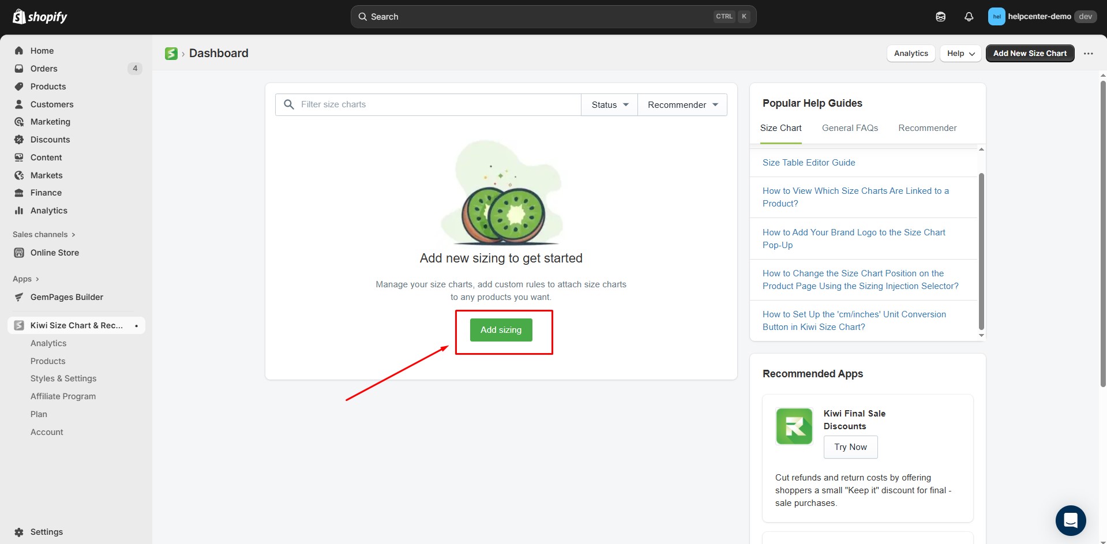The width and height of the screenshot is (1107, 544).
Task: Click the pin dot next to Kiwi Size Chart
Action: [x=137, y=326]
